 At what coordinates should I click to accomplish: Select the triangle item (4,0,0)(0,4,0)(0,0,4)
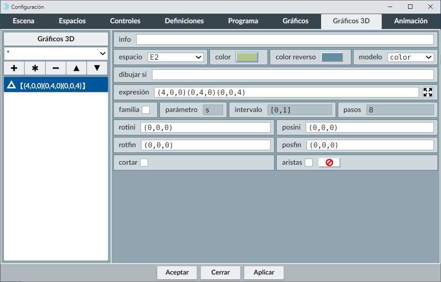pos(56,85)
